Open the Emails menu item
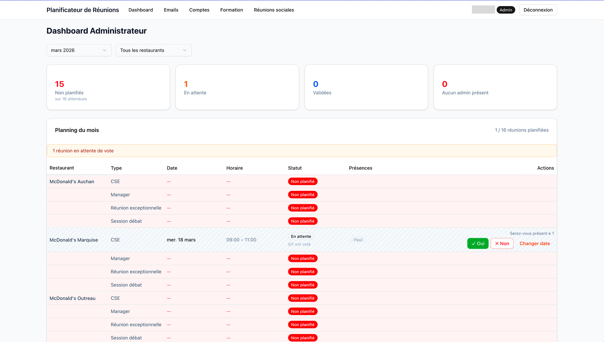Viewport: 604px width, 342px height. (x=171, y=10)
